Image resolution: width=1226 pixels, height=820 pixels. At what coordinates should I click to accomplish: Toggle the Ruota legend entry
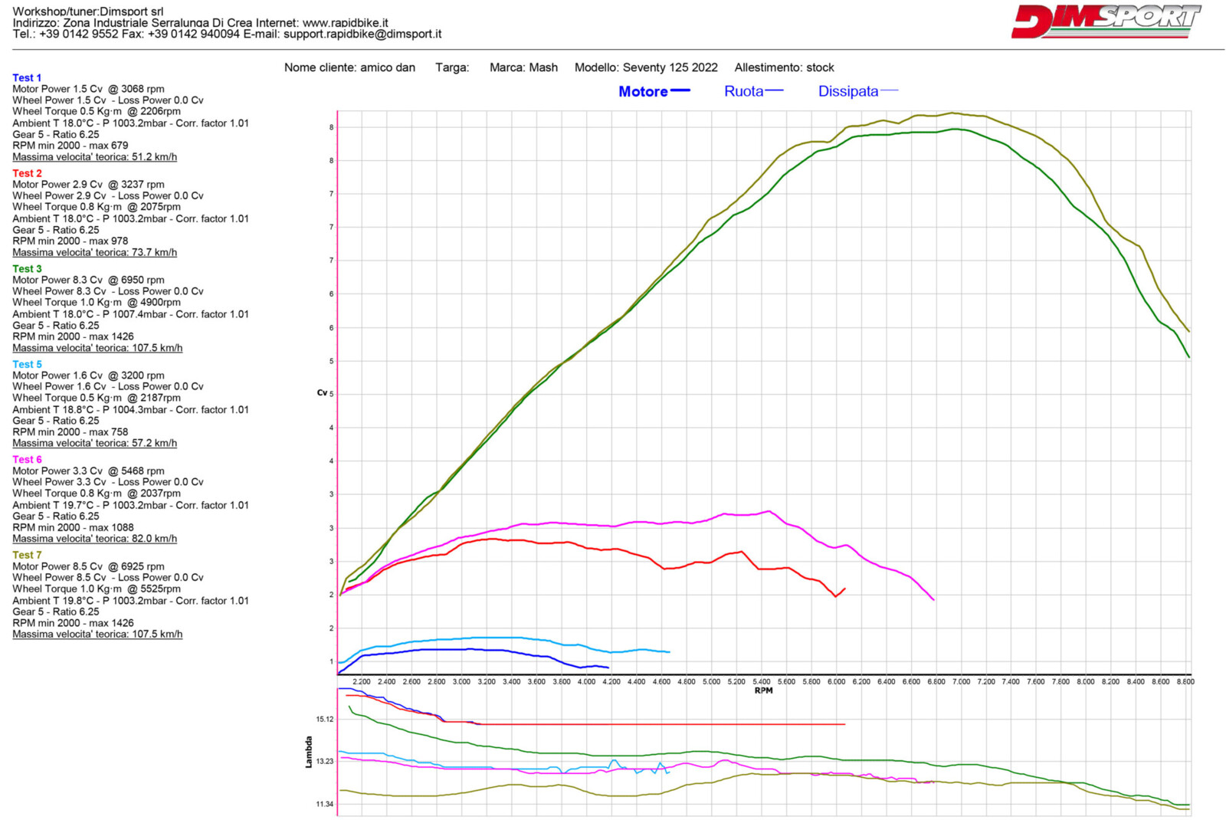[x=743, y=92]
